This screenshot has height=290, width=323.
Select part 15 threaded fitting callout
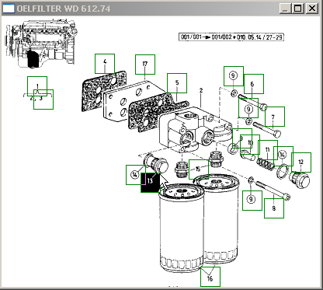coord(199,169)
